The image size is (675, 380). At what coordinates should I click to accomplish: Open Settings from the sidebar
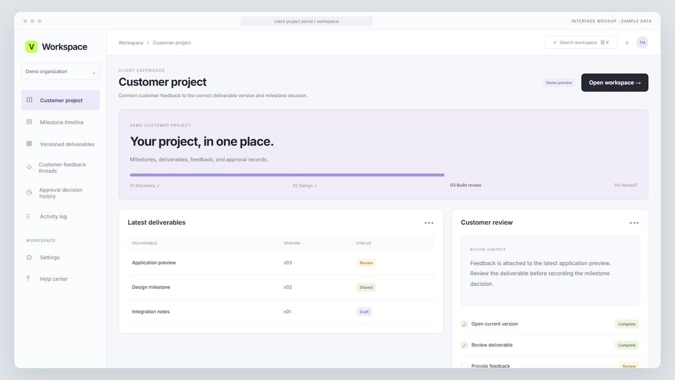(x=60, y=257)
